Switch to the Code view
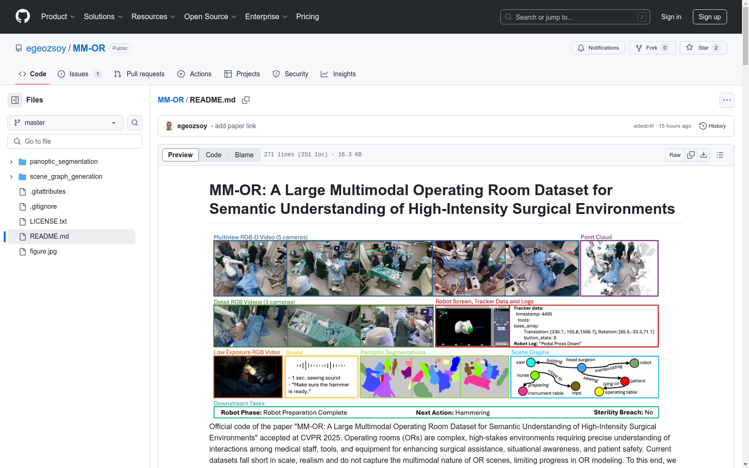Screen dimensions: 749x468 (x=213, y=155)
